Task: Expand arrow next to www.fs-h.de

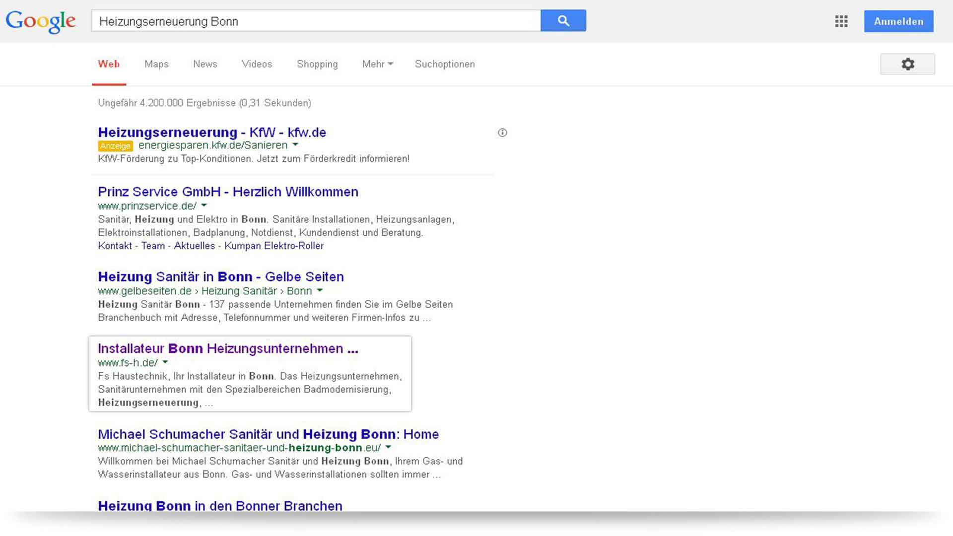Action: (165, 362)
